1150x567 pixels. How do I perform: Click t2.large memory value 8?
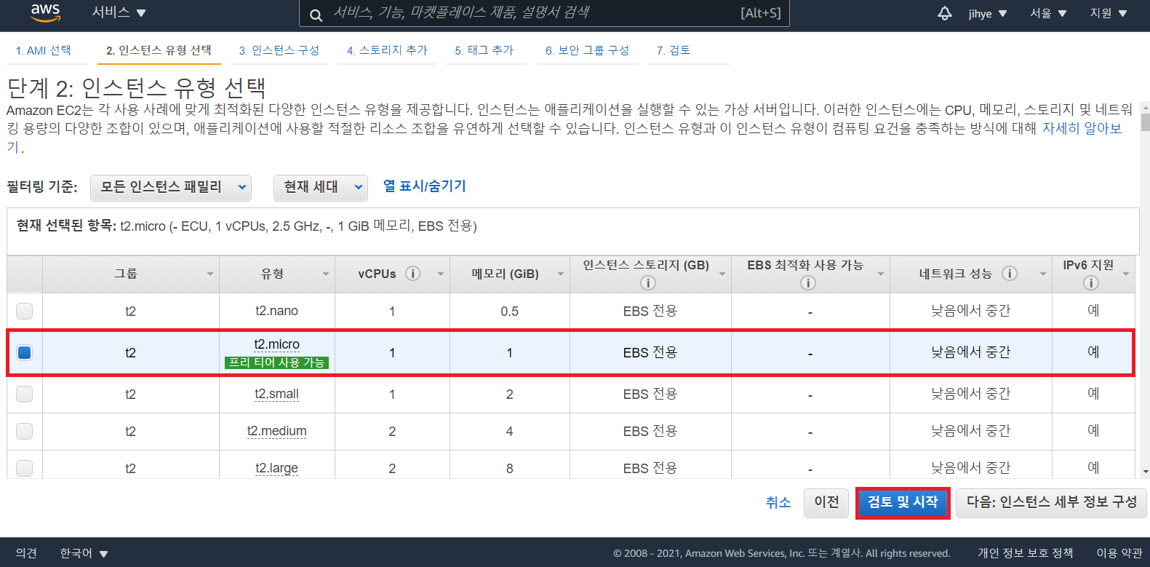click(x=509, y=468)
